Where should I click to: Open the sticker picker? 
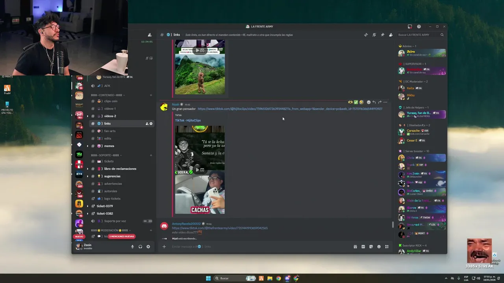click(x=371, y=247)
